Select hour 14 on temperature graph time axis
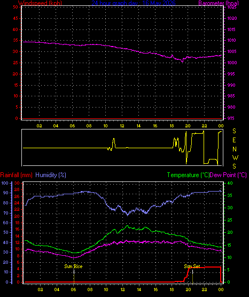The image size is (249, 297). click(139, 290)
